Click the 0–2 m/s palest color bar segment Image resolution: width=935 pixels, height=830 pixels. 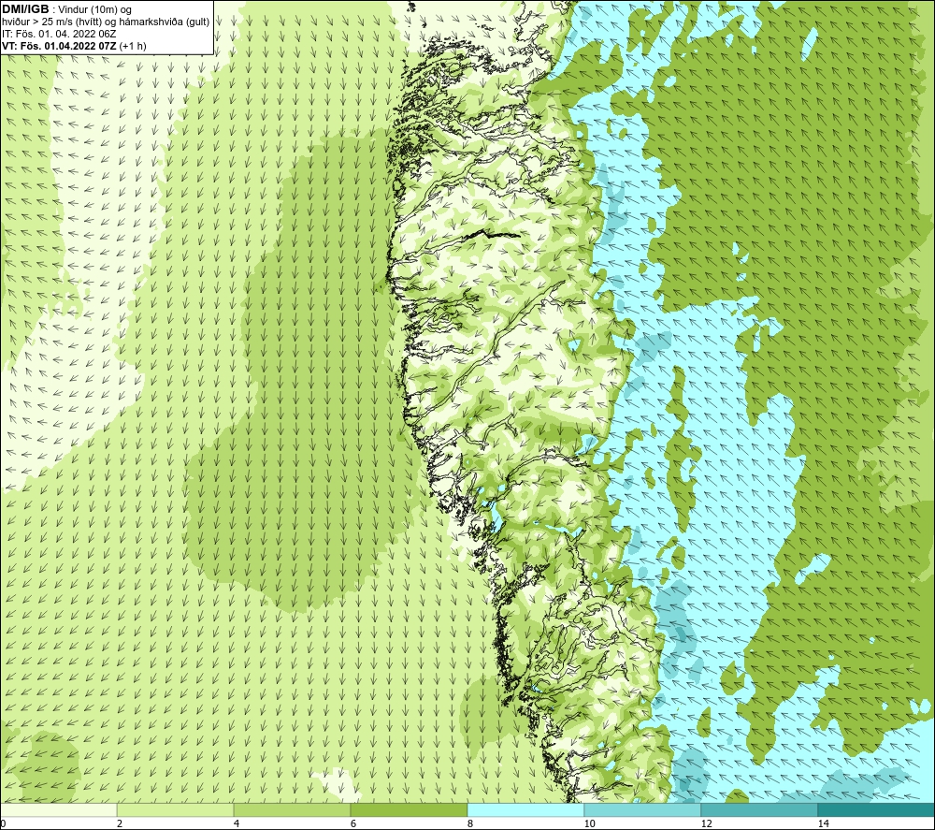(x=58, y=809)
